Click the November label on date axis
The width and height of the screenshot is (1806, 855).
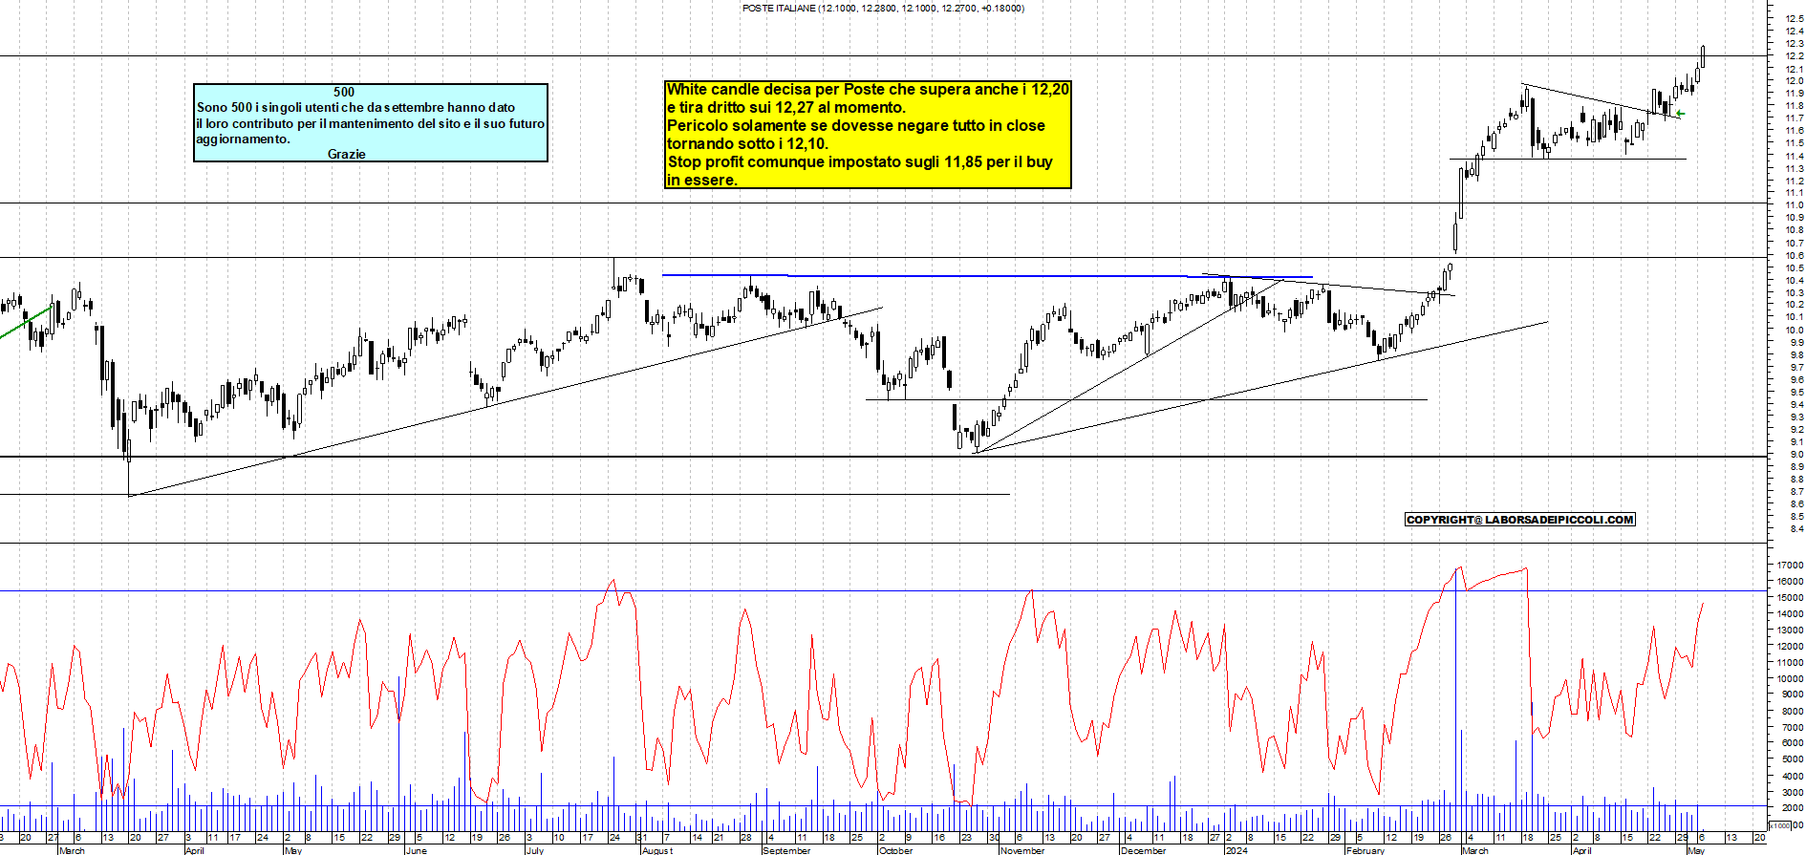click(x=1022, y=850)
